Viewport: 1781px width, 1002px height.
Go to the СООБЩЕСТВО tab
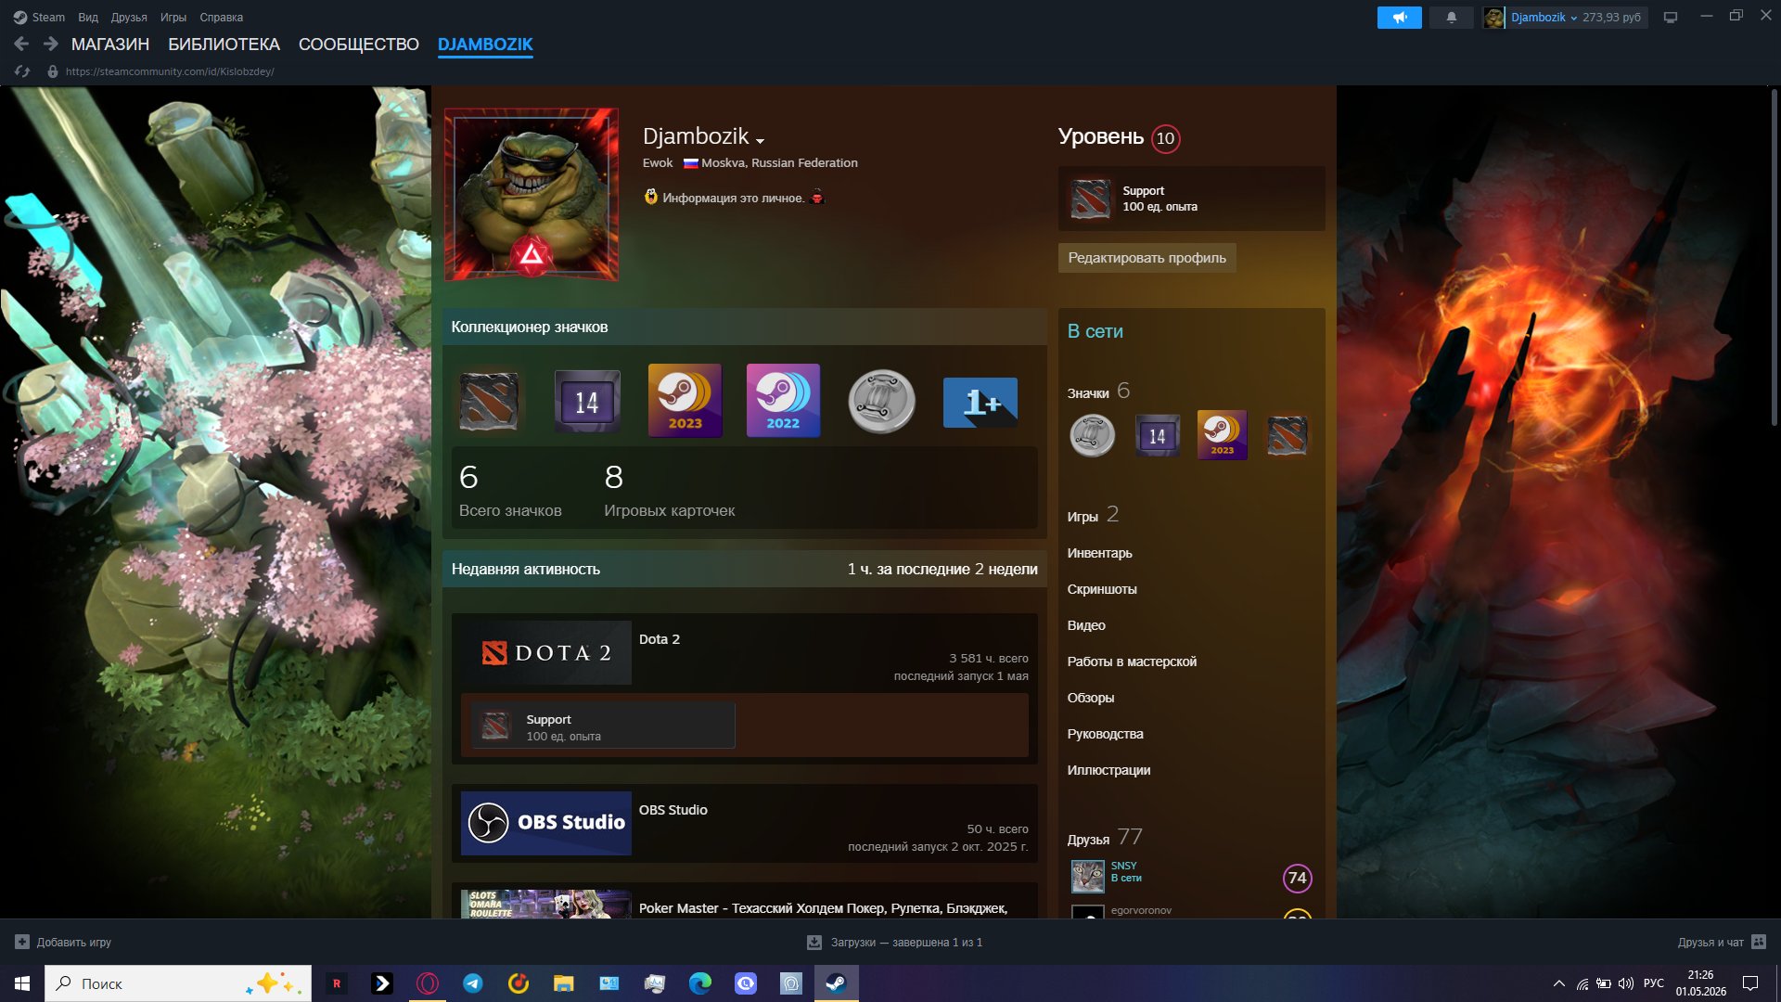pyautogui.click(x=359, y=45)
